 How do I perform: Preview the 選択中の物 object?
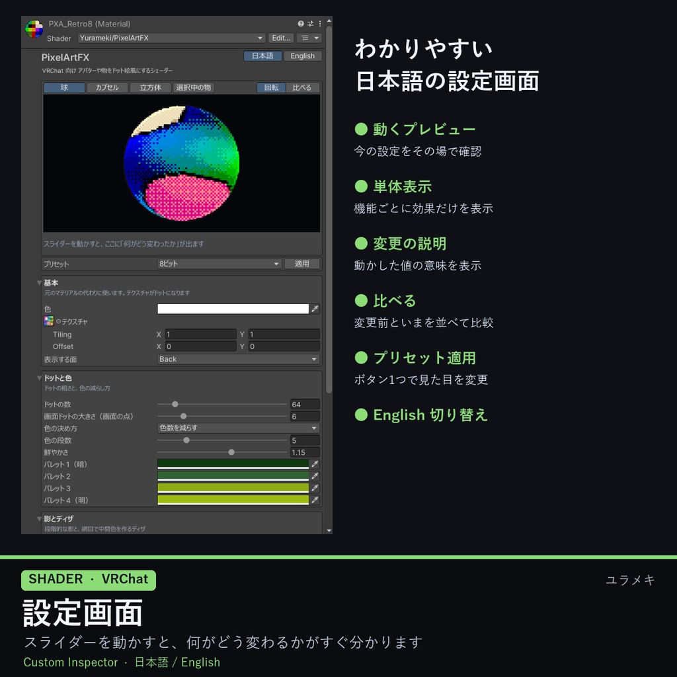click(194, 88)
